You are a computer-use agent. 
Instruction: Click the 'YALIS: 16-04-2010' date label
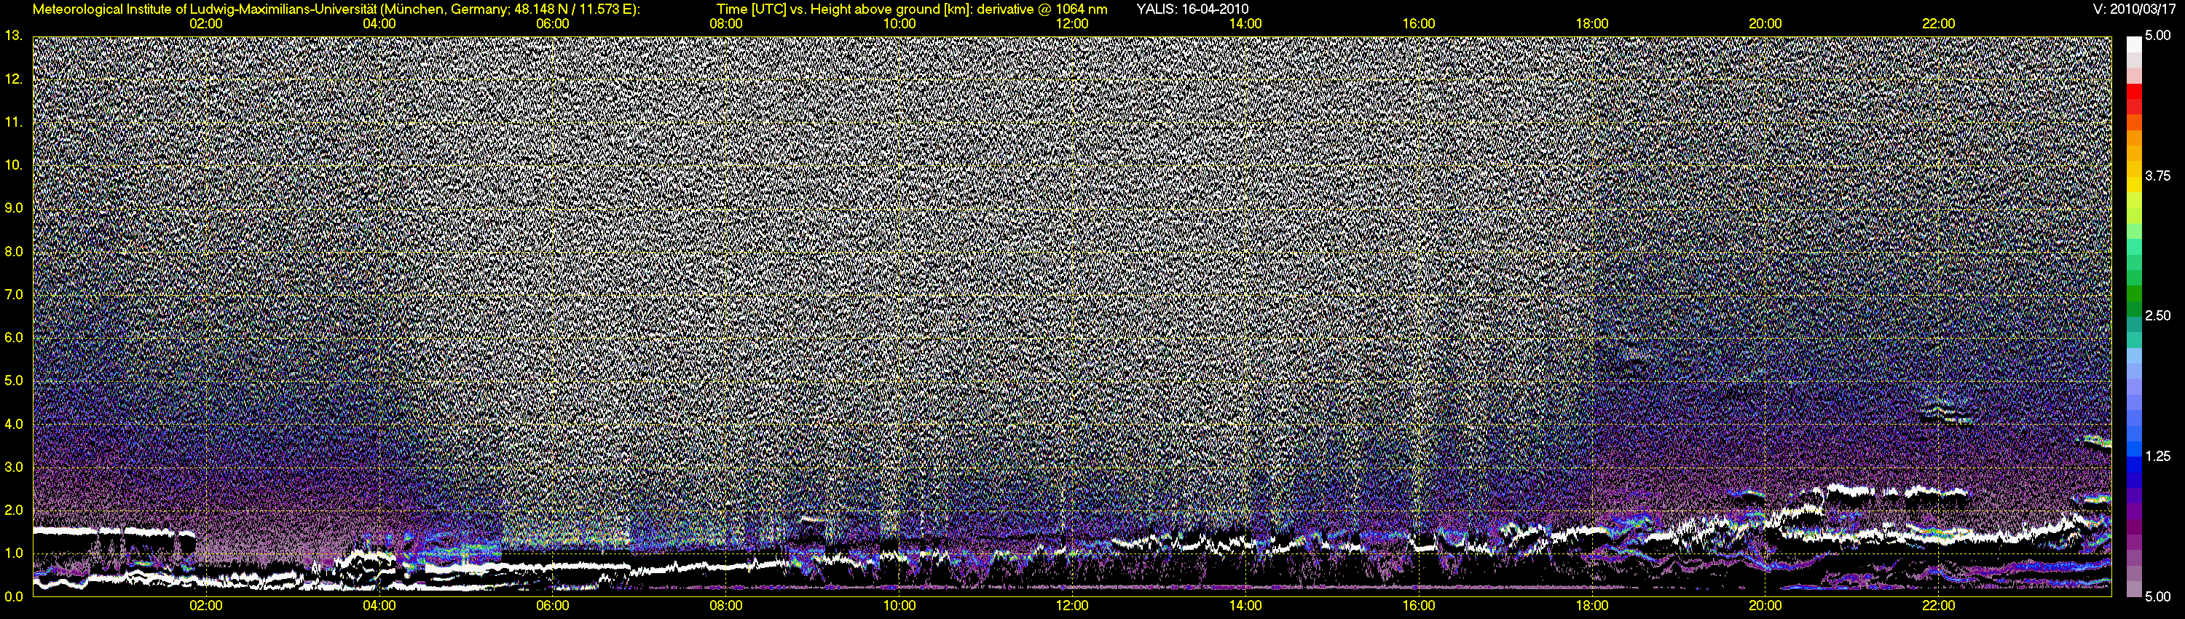pyautogui.click(x=1192, y=9)
